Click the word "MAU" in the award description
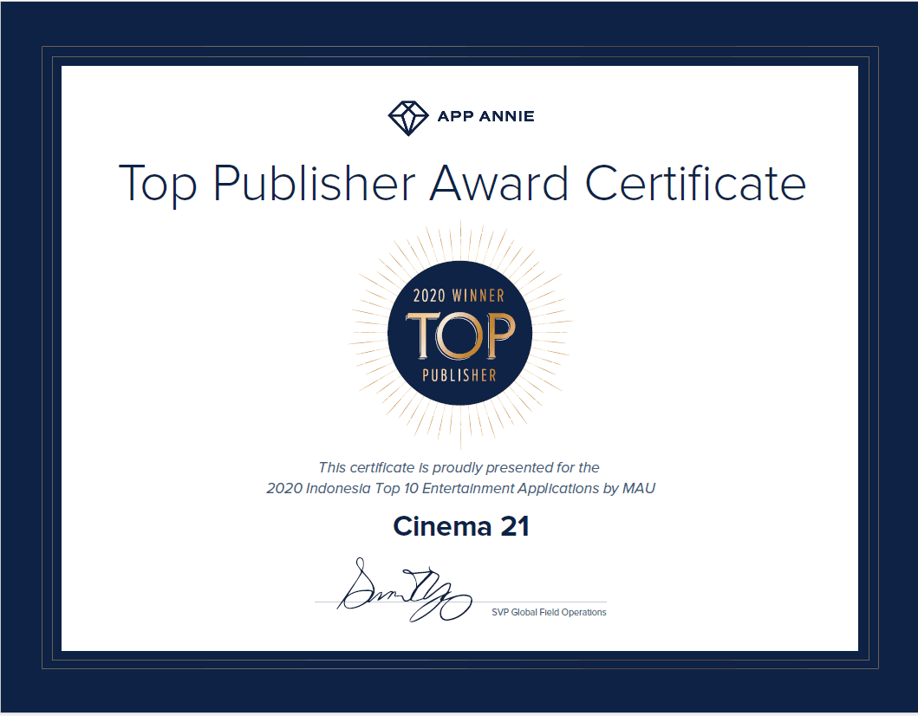The image size is (918, 716). pos(639,488)
